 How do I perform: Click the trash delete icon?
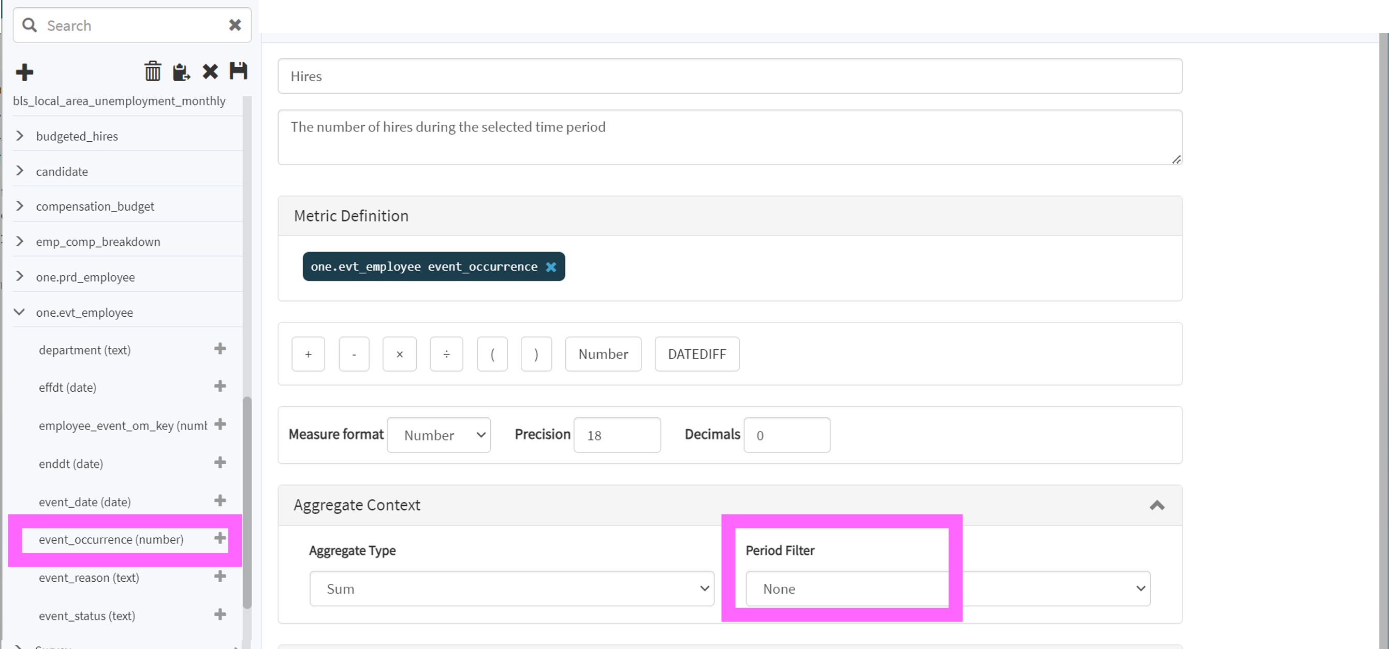coord(153,71)
